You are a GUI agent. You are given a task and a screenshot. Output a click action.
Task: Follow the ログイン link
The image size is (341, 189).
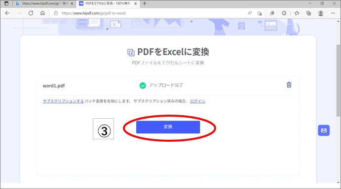[x=197, y=101]
